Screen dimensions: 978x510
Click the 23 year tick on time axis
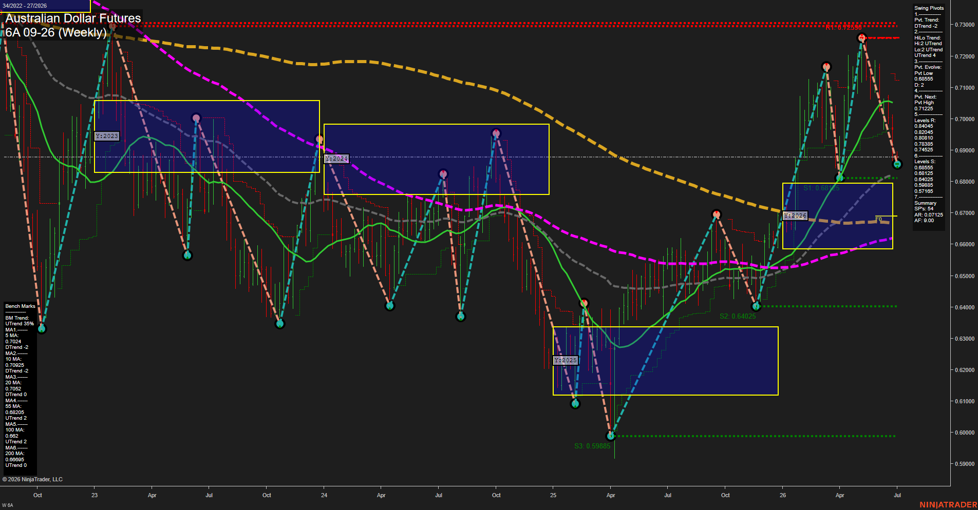click(x=95, y=495)
